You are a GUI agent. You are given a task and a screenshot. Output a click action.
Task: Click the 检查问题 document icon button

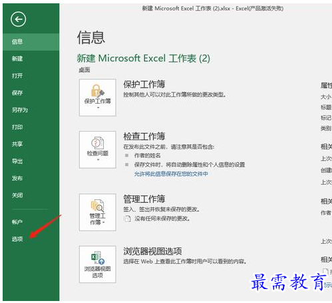(98, 150)
